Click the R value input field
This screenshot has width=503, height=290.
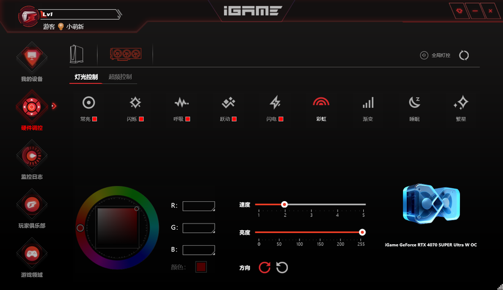198,206
